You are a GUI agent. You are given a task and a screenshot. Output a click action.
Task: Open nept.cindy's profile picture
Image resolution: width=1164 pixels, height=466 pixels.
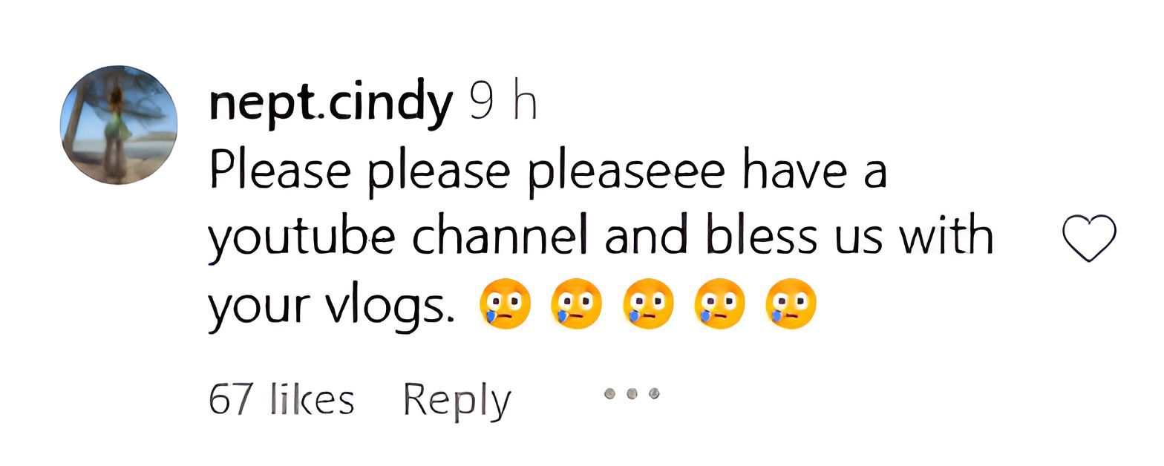point(119,125)
